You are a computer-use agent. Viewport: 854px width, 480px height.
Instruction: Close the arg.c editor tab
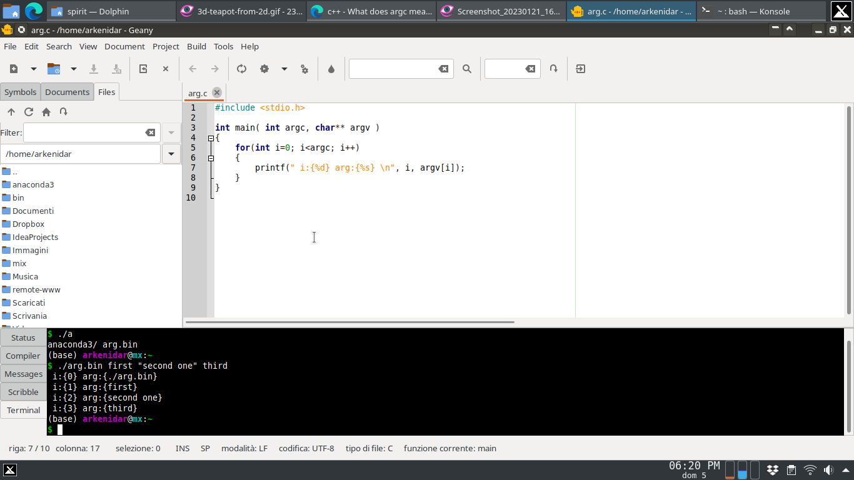pyautogui.click(x=217, y=92)
